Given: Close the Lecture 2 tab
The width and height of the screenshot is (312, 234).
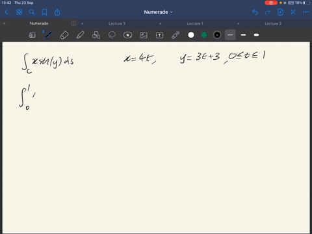Looking at the screenshot, I should click(x=239, y=23).
